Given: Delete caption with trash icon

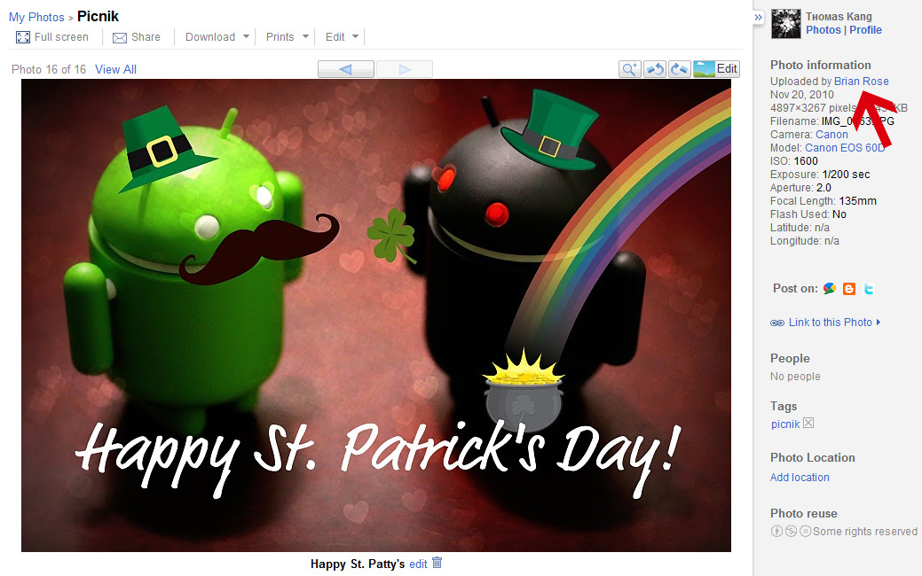Looking at the screenshot, I should pyautogui.click(x=437, y=563).
